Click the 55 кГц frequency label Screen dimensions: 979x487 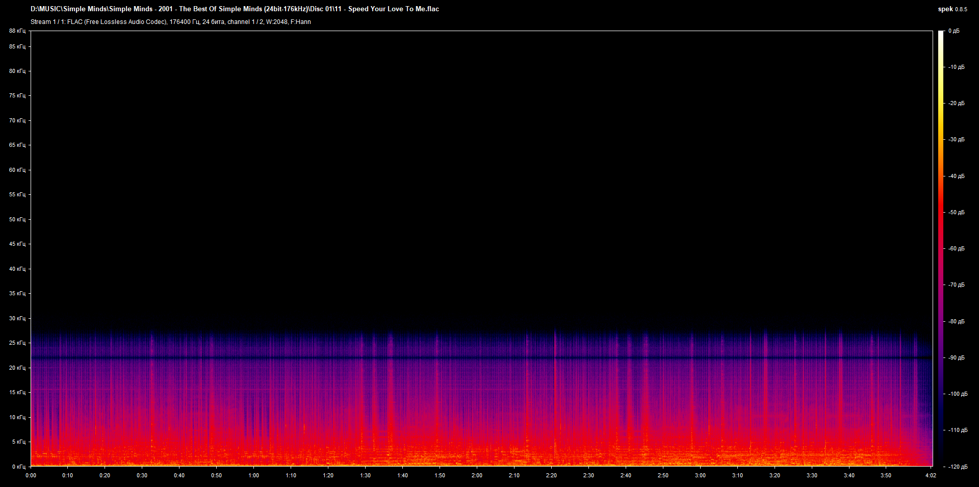coord(17,194)
